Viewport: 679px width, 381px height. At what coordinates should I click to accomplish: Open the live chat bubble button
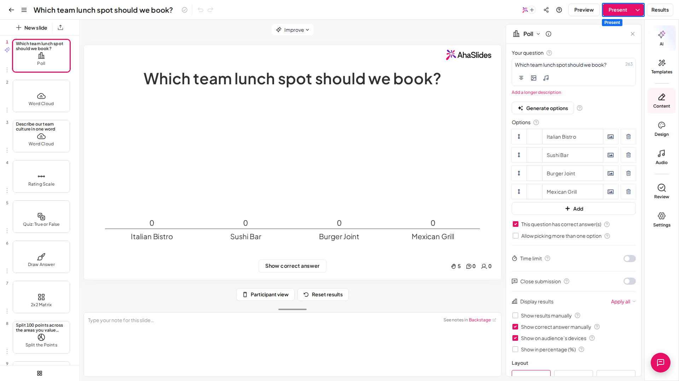pyautogui.click(x=661, y=363)
